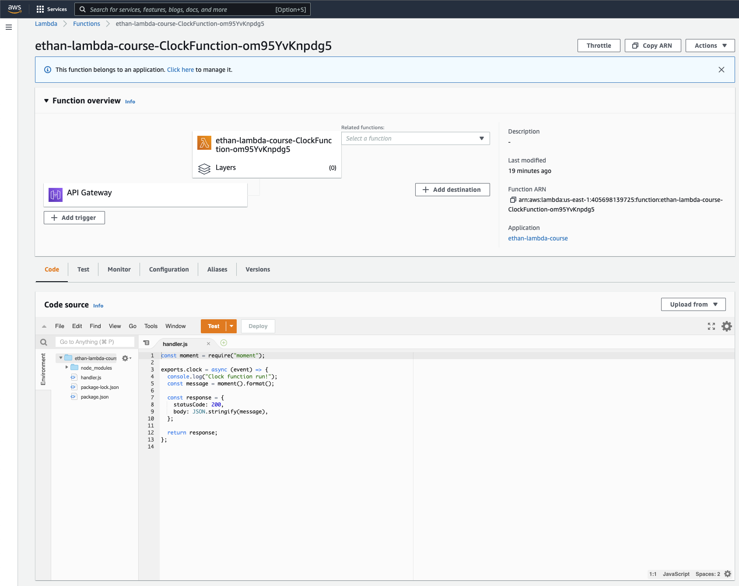Viewport: 739px width, 586px height.
Task: Click the Copy ARN button
Action: (x=653, y=46)
